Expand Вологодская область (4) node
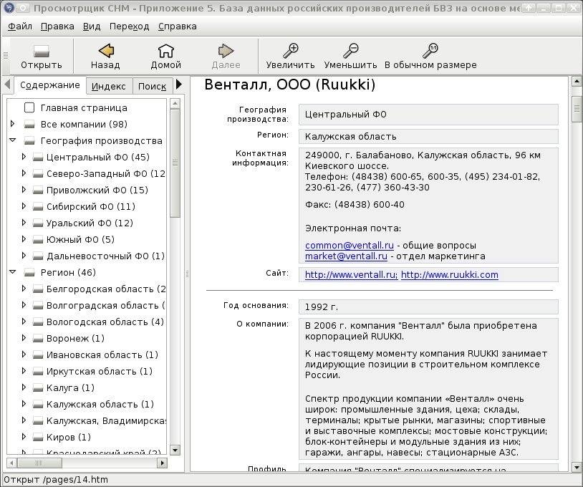The width and height of the screenshot is (583, 487). (24, 322)
